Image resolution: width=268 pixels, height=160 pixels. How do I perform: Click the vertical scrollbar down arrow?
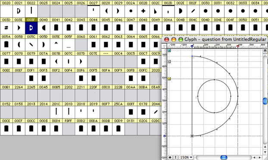point(265,152)
